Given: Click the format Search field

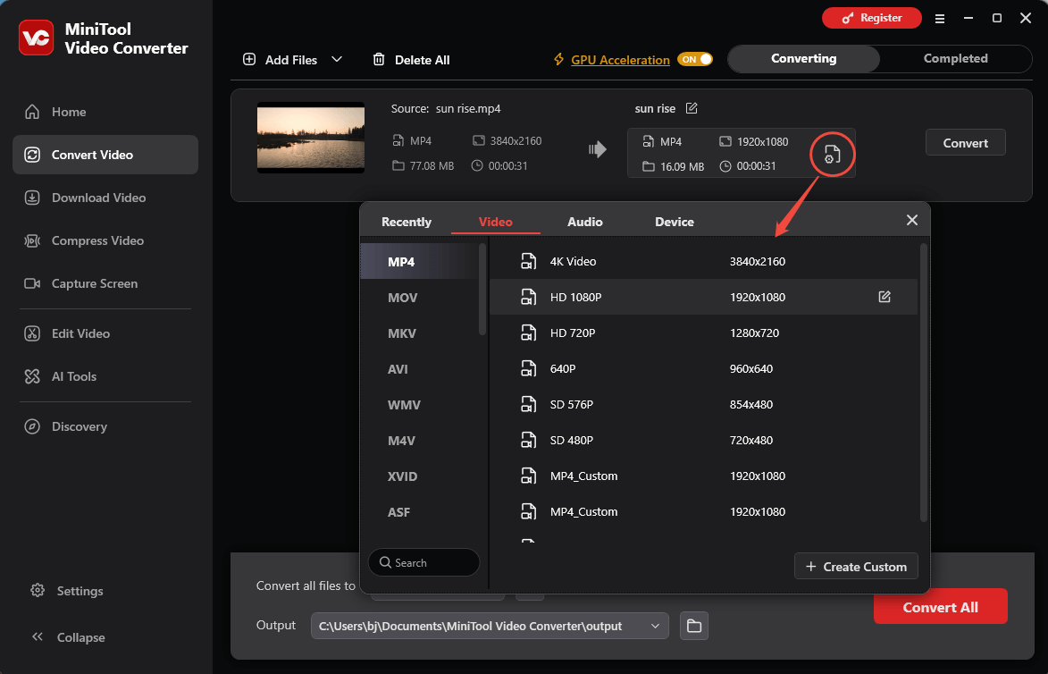Looking at the screenshot, I should tap(423, 562).
